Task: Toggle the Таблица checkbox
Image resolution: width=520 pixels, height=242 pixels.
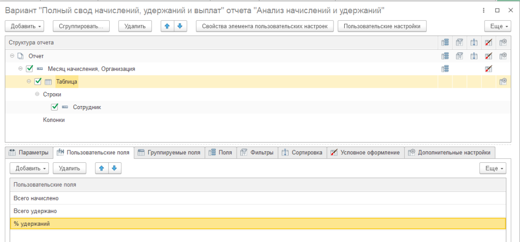Action: point(38,82)
